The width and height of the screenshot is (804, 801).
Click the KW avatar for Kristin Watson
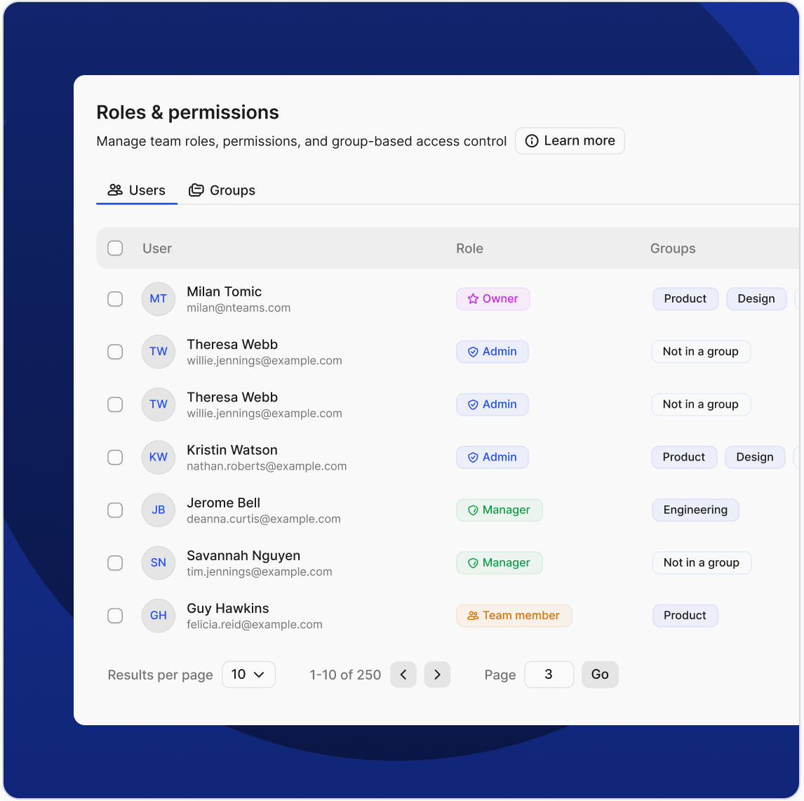click(x=158, y=457)
